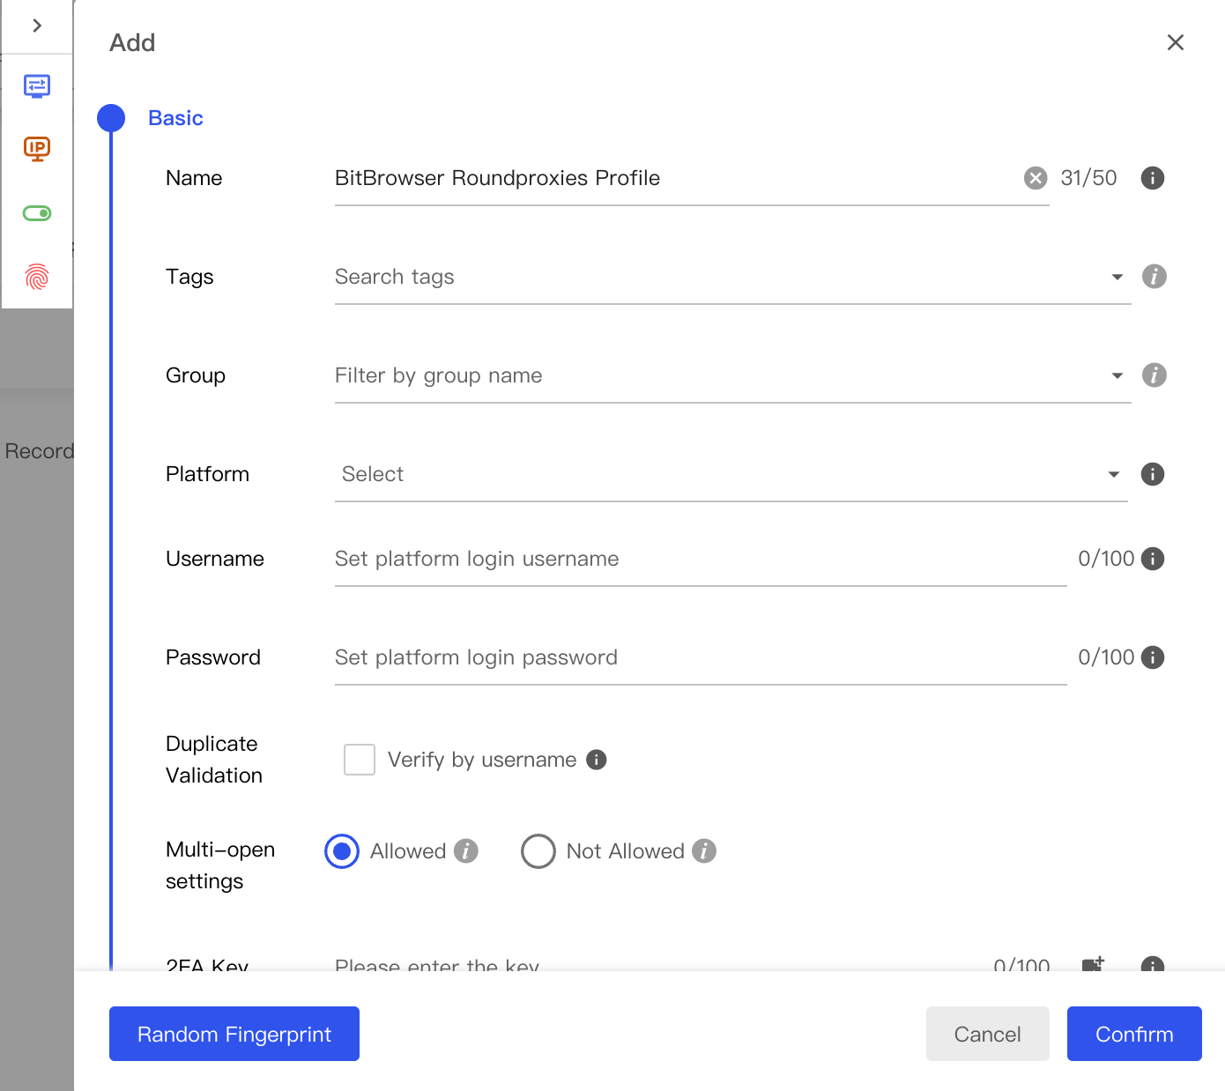Click the Username input field
Screen dimensions: 1225x1091
click(x=617, y=559)
